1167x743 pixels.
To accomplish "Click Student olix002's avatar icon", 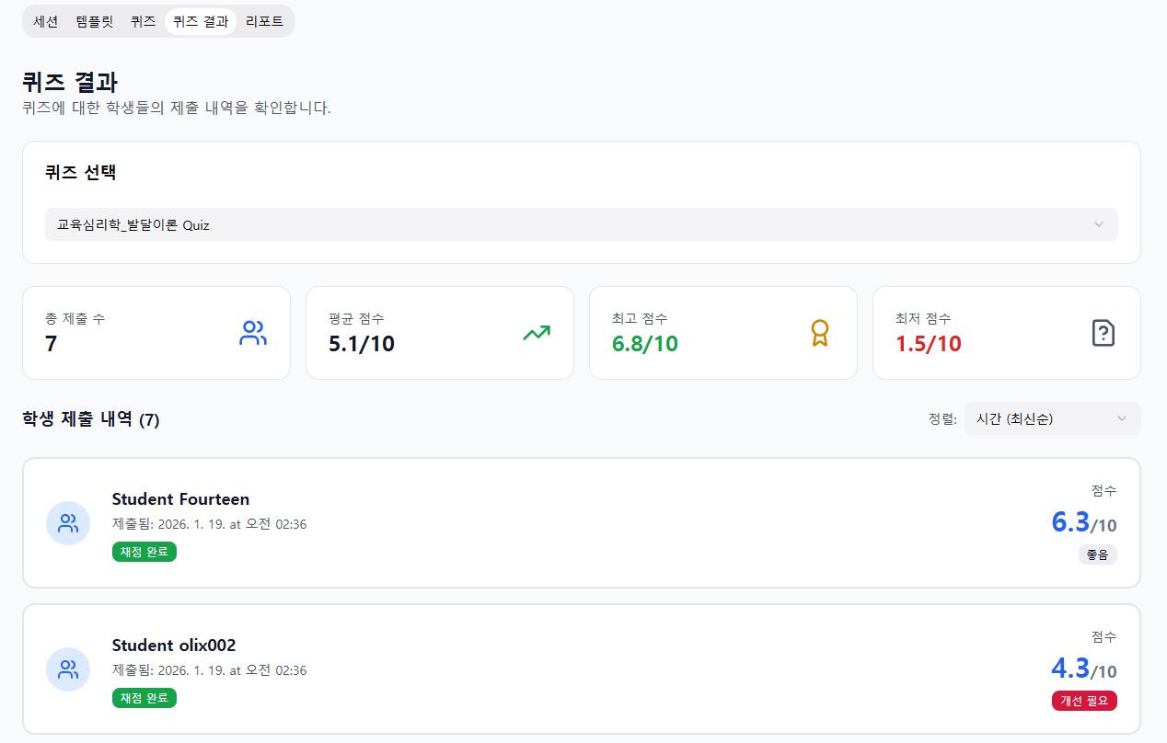I will [68, 669].
